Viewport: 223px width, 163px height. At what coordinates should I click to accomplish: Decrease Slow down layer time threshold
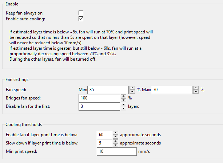[x=115, y=145]
